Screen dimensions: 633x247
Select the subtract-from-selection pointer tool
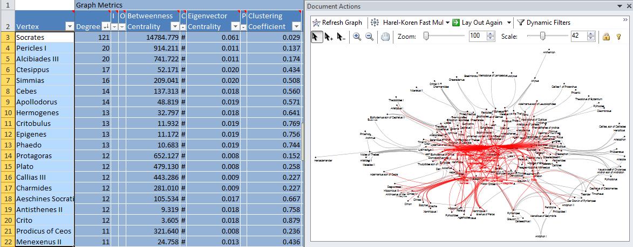coord(341,37)
